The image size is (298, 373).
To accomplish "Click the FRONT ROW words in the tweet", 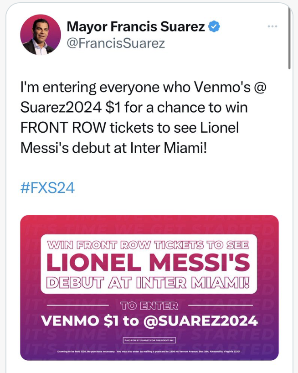I will pos(63,128).
